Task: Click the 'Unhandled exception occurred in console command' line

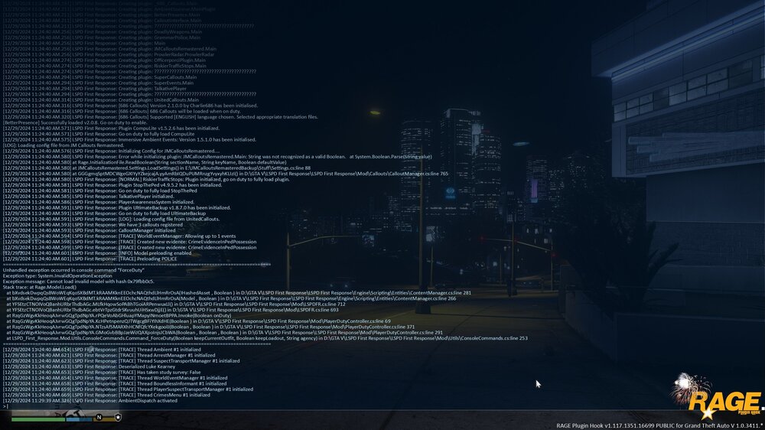Action: click(x=73, y=270)
